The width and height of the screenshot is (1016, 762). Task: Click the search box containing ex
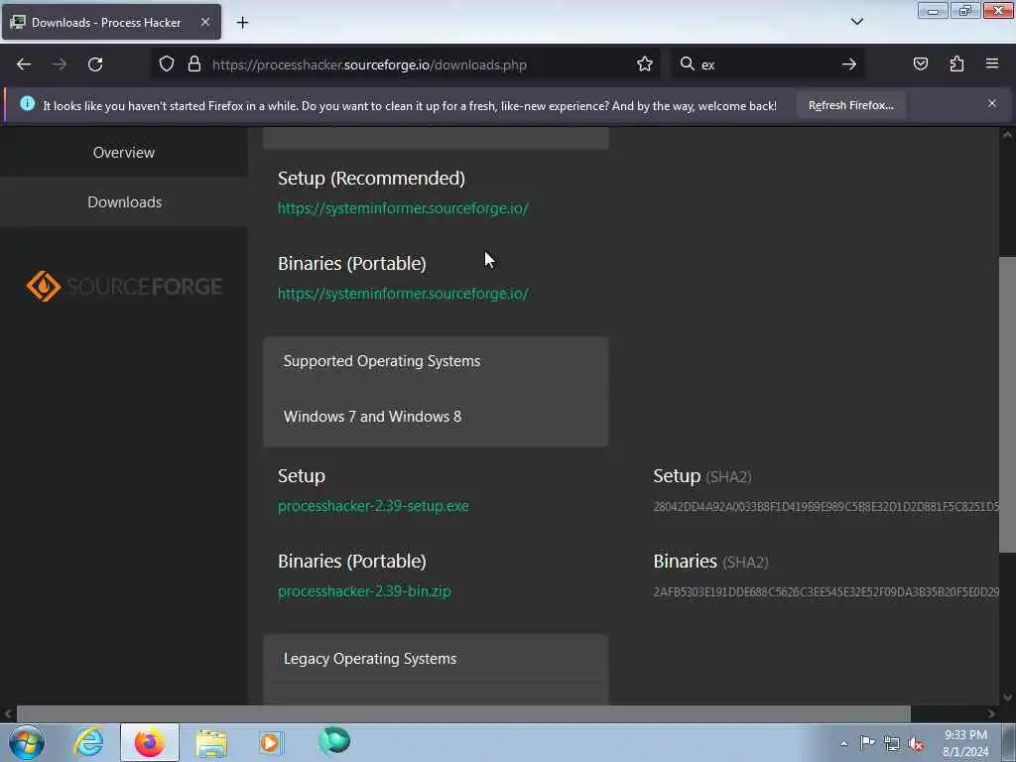point(768,64)
